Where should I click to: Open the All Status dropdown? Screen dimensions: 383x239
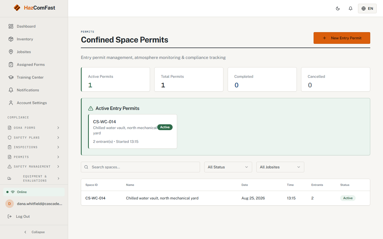[x=228, y=167]
